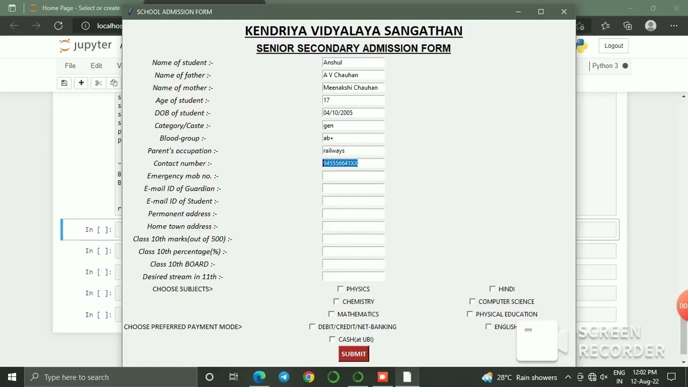Click the Blood-group input field
This screenshot has height=387, width=688.
click(353, 138)
